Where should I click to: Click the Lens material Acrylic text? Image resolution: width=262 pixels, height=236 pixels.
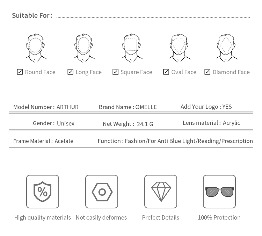(211, 123)
